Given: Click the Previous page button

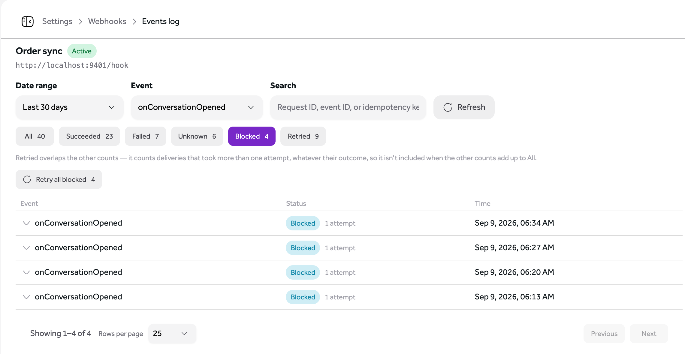Looking at the screenshot, I should pyautogui.click(x=604, y=334).
